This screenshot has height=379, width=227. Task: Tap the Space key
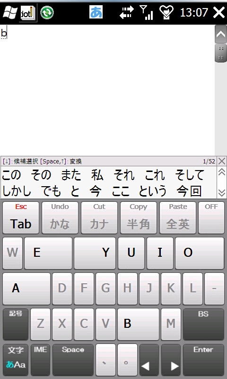73,360
